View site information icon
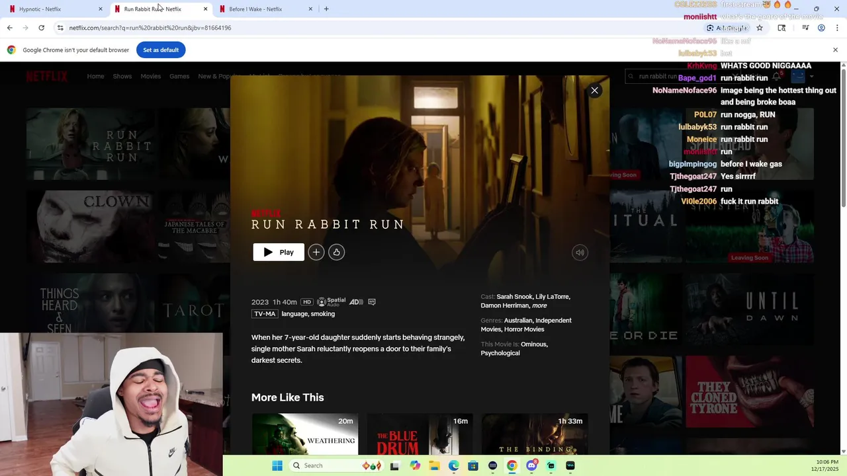The height and width of the screenshot is (476, 847). pos(60,28)
